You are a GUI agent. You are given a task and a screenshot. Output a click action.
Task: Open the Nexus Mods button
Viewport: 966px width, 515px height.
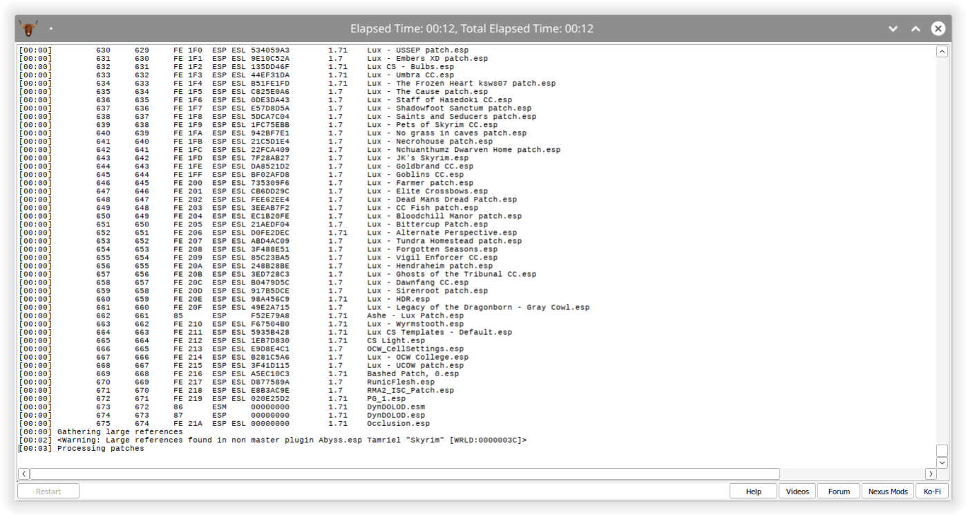pos(888,492)
